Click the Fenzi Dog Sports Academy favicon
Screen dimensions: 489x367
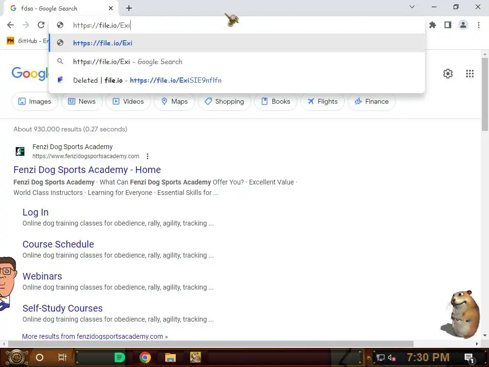coord(20,151)
